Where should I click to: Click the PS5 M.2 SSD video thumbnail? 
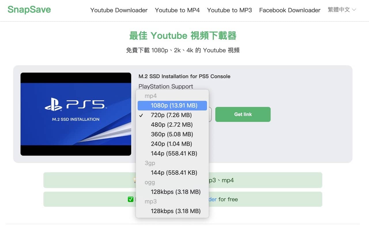point(76,114)
